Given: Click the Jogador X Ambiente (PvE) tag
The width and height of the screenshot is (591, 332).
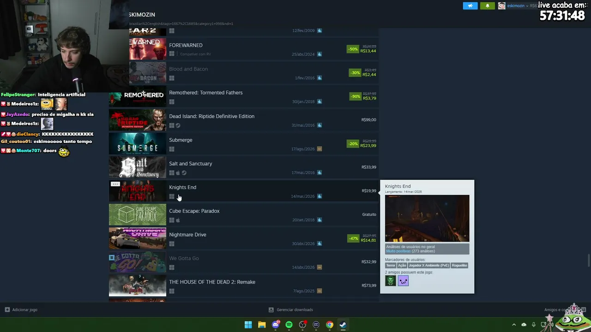Looking at the screenshot, I should coord(429,266).
